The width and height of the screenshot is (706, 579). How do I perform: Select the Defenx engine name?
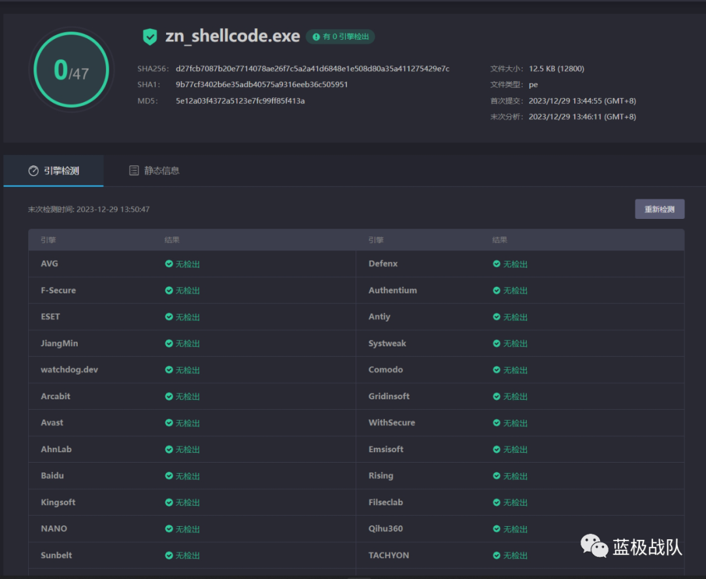383,264
